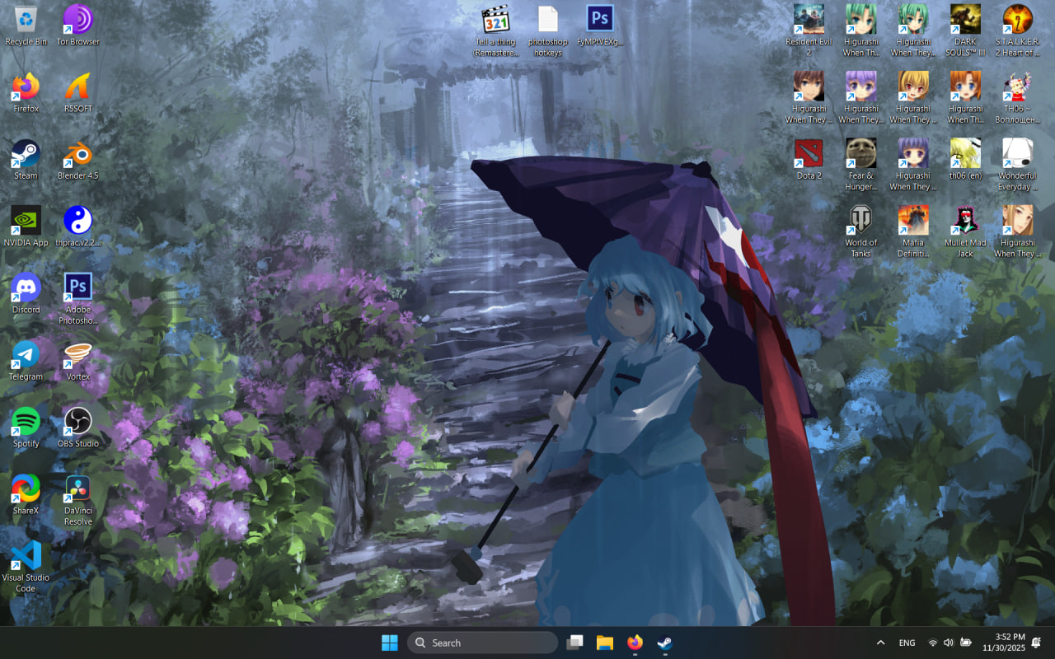Select the S.T.A.L.K.E.R. 2 shortcut
This screenshot has height=659, width=1055.
click(1017, 31)
